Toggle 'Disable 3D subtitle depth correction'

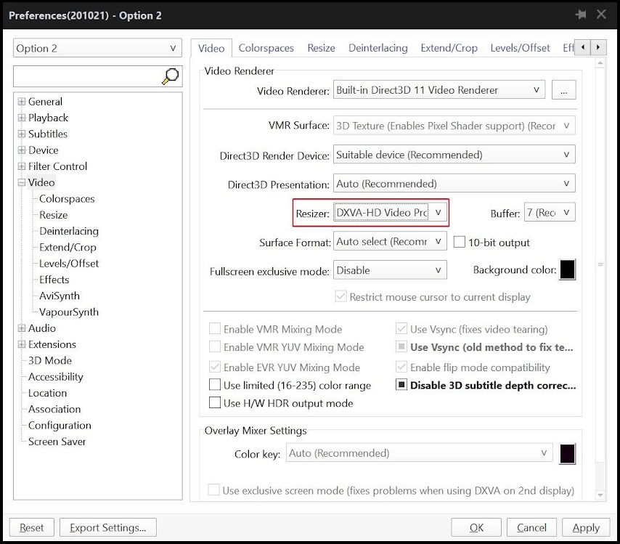(401, 384)
